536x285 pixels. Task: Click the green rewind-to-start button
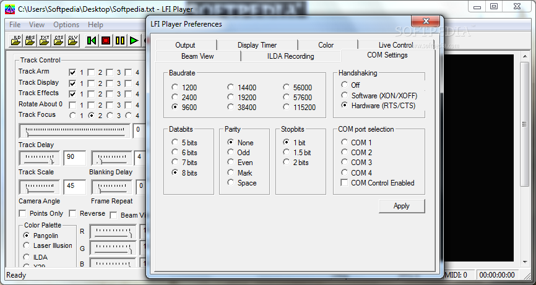pyautogui.click(x=91, y=41)
